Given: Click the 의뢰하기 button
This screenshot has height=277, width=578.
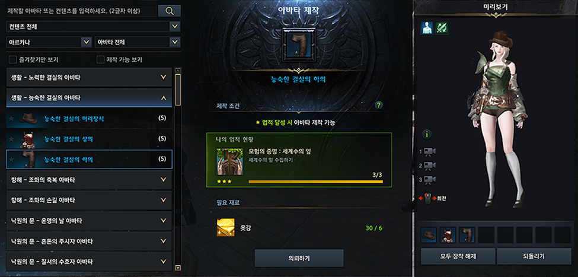Looking at the screenshot, I should (299, 258).
